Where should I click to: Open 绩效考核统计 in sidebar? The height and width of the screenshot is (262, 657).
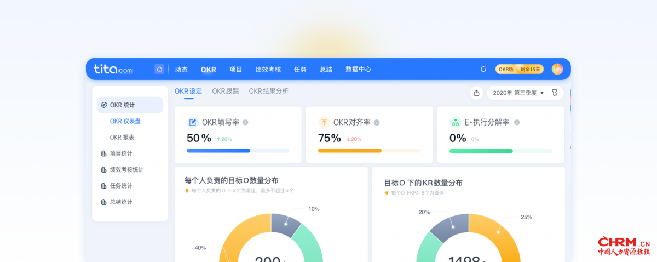126,170
